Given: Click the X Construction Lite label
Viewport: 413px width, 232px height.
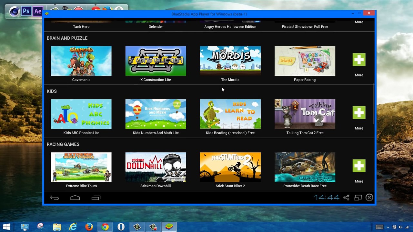Looking at the screenshot, I should click(x=156, y=80).
